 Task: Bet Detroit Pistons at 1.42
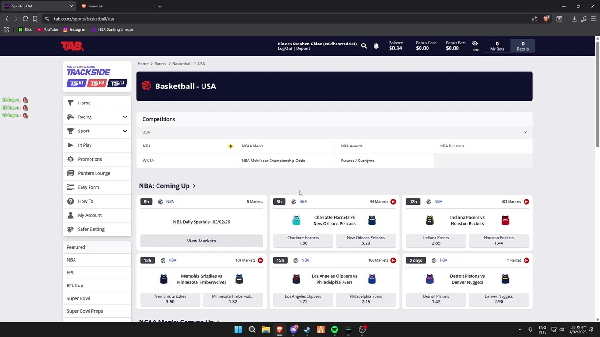(x=436, y=299)
